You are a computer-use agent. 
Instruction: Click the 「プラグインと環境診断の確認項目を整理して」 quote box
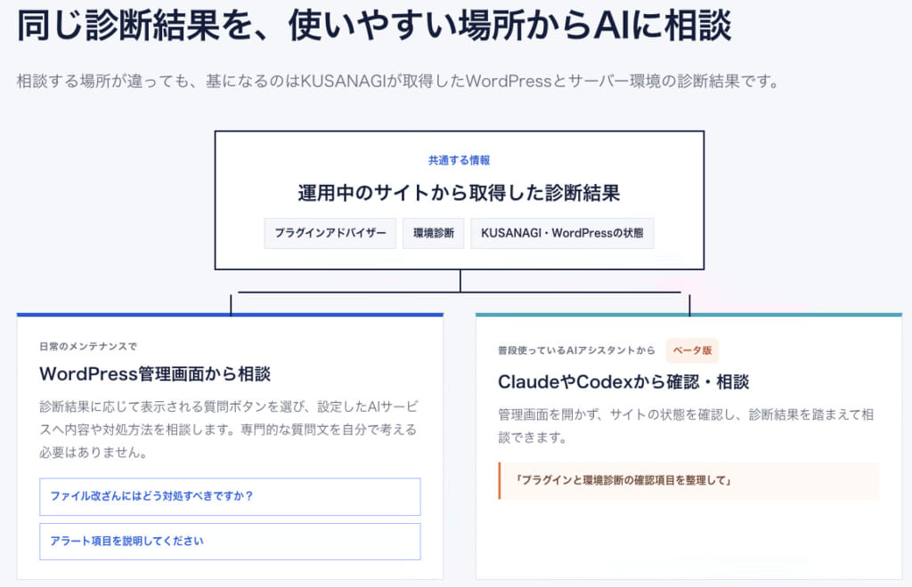[x=688, y=480]
